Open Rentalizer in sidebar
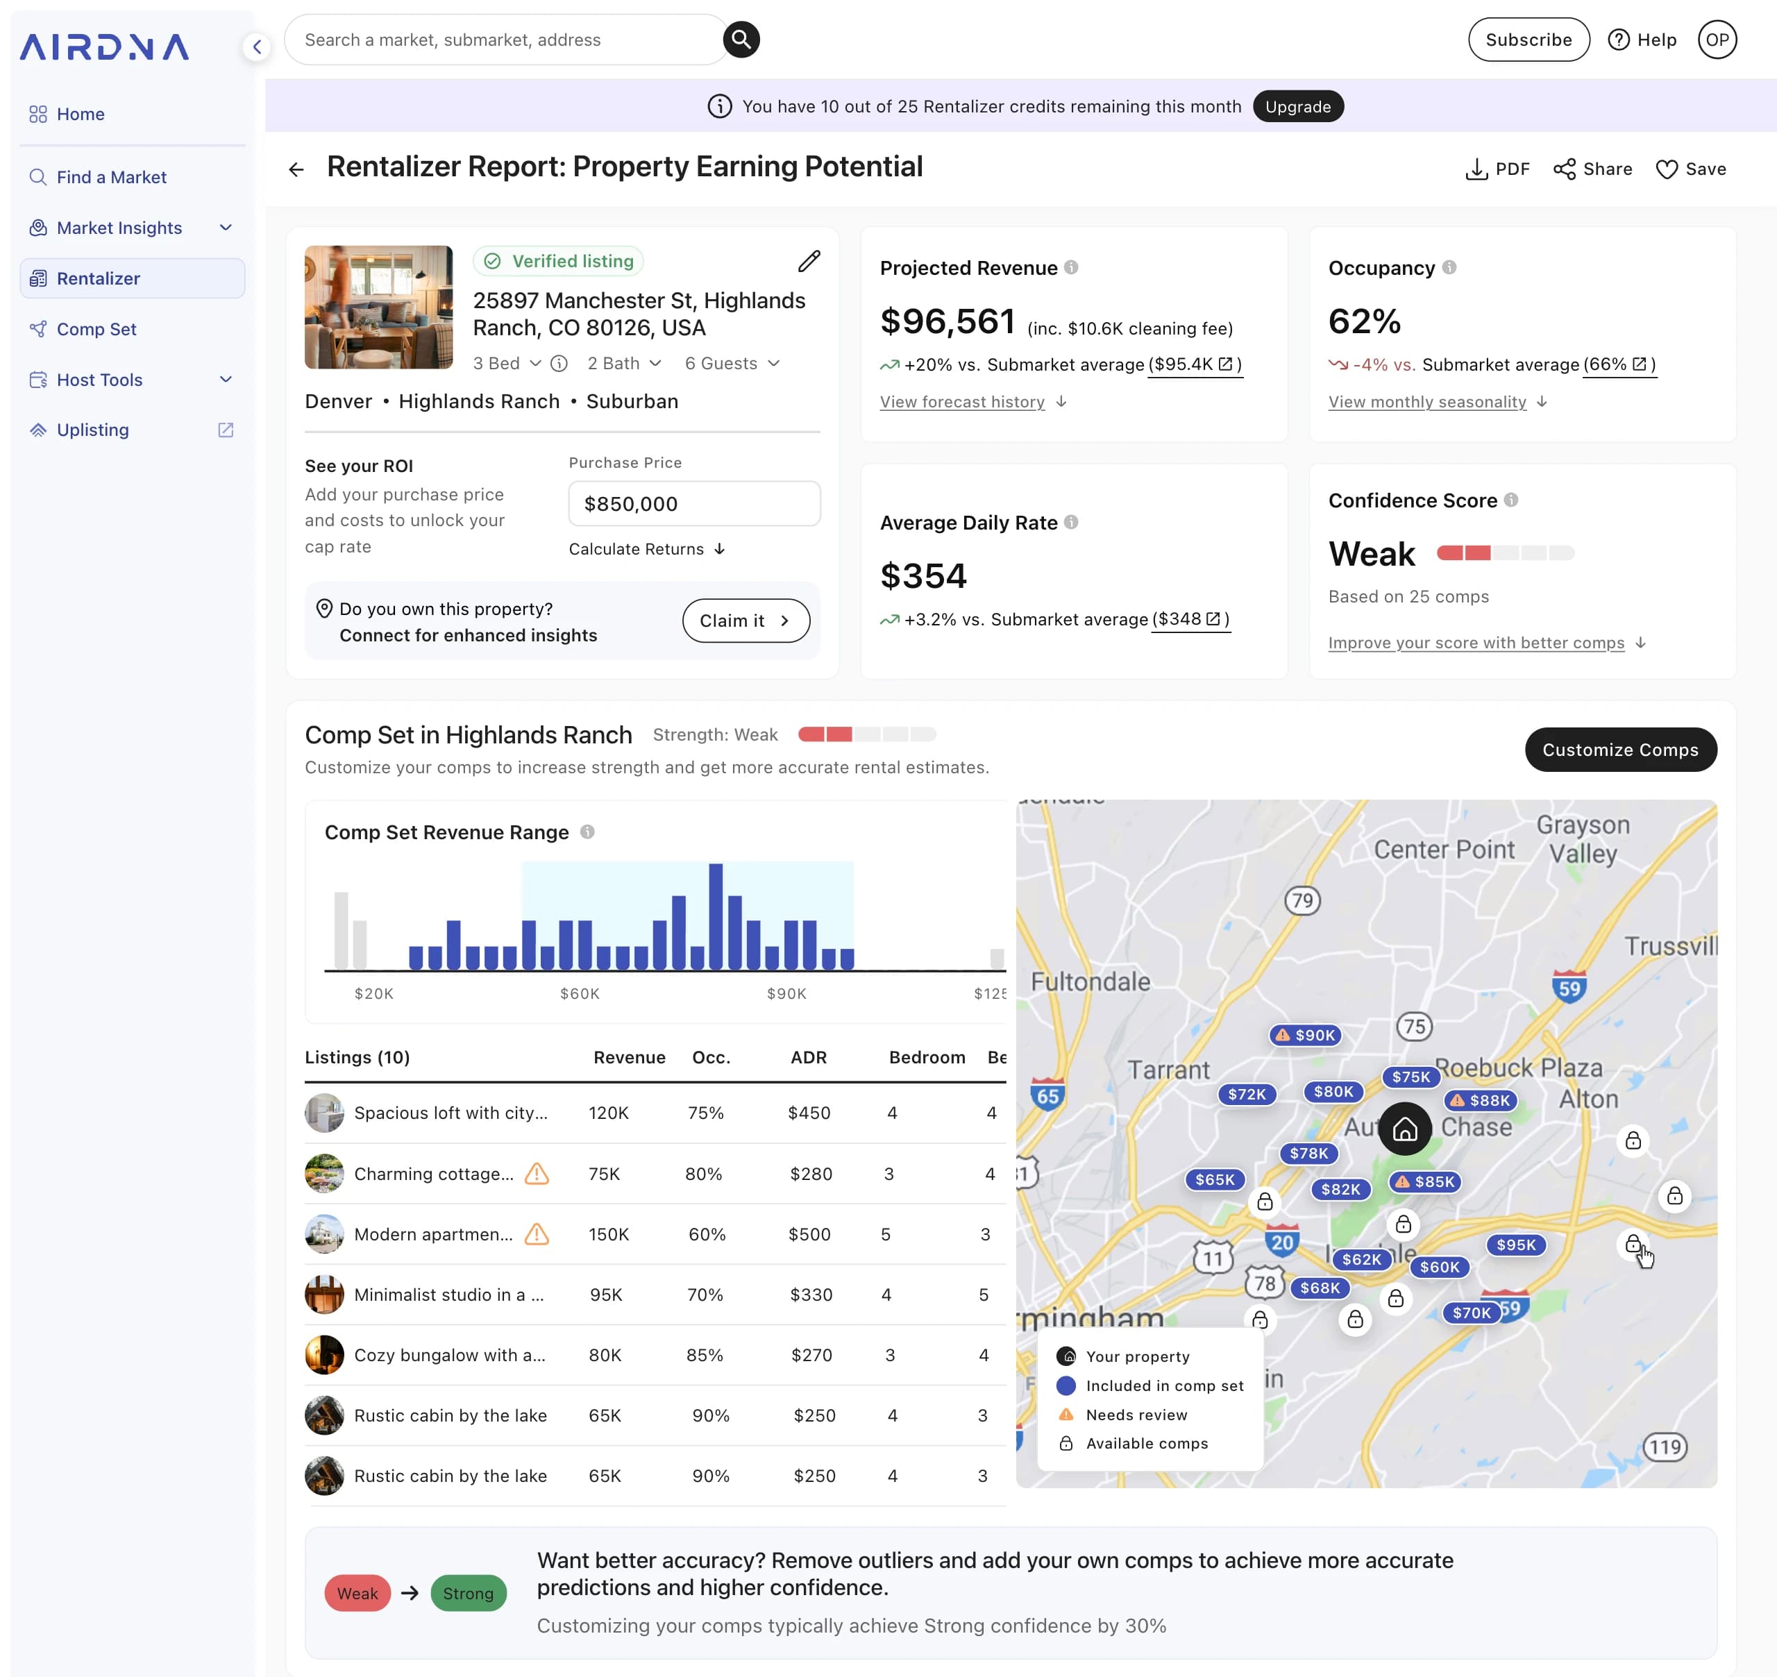1777x1677 pixels. click(x=133, y=278)
